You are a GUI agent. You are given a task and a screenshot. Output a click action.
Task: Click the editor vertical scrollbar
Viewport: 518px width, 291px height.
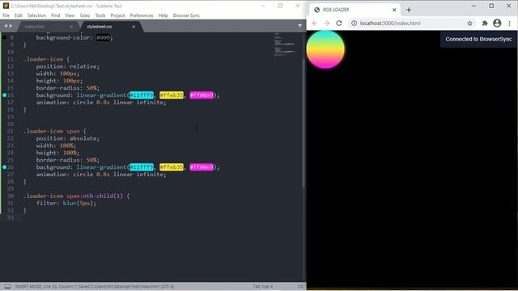tap(304, 124)
